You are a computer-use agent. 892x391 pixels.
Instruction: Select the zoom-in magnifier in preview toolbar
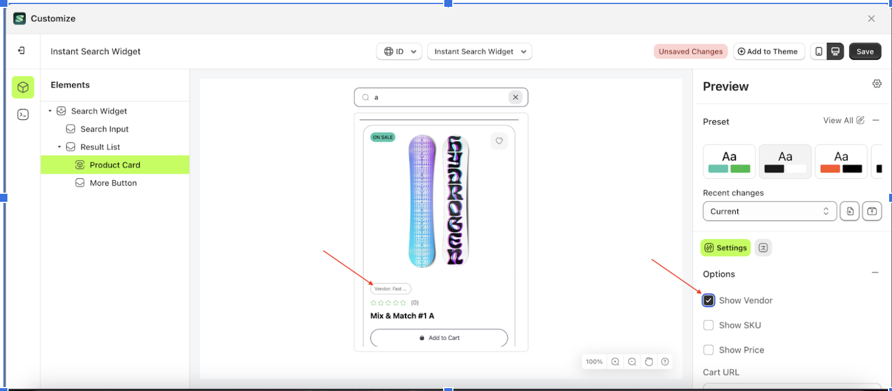click(615, 361)
